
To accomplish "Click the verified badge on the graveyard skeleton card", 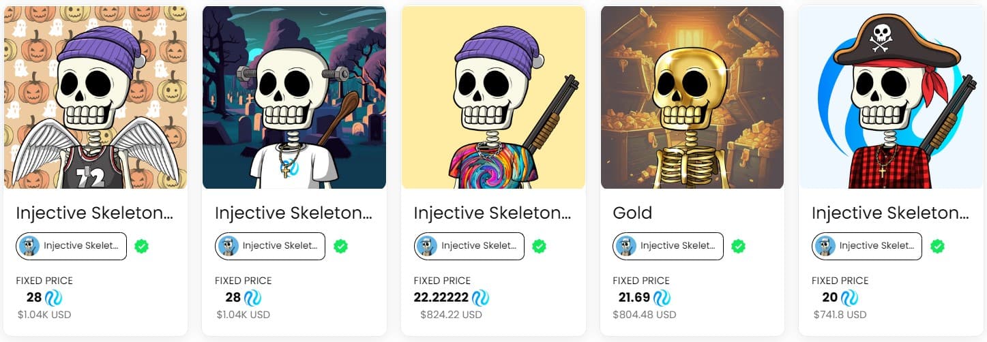I will coord(341,246).
